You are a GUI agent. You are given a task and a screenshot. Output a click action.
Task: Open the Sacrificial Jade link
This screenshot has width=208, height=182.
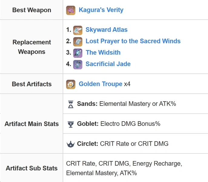(x=108, y=64)
